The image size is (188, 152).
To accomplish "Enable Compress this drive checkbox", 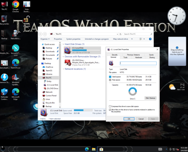I will pyautogui.click(x=110, y=106).
